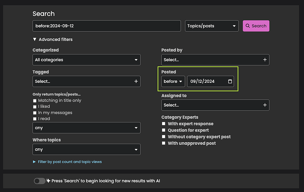Check the In my messages option
Image resolution: width=304 pixels, height=192 pixels.
35,113
